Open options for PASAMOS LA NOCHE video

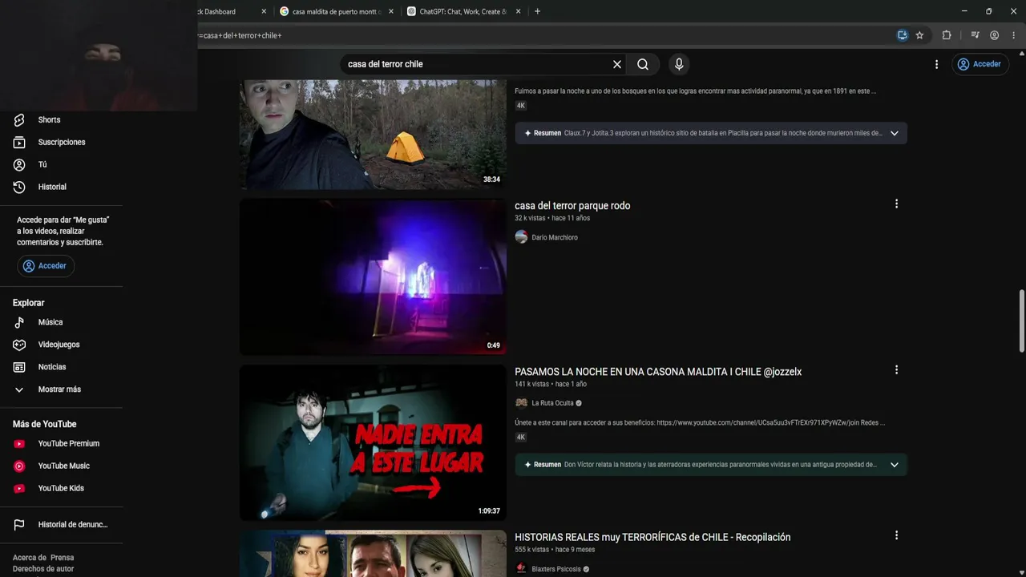tap(896, 370)
